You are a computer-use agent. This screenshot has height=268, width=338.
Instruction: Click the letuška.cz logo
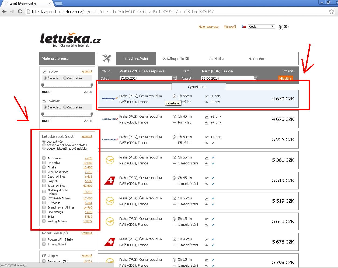point(70,40)
